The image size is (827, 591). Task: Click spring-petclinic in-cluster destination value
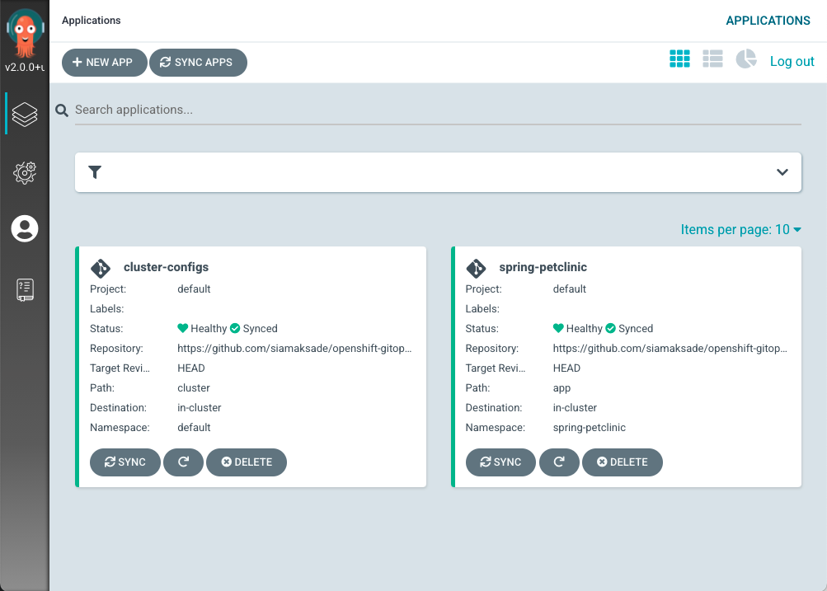pos(575,407)
